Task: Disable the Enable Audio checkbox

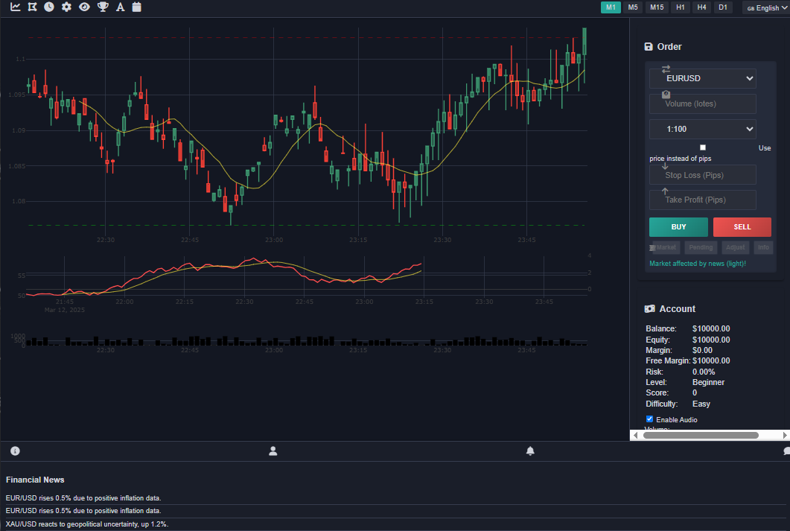Action: pyautogui.click(x=649, y=419)
